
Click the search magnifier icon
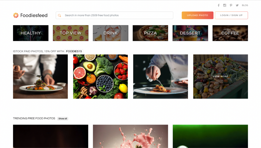[x=59, y=16]
